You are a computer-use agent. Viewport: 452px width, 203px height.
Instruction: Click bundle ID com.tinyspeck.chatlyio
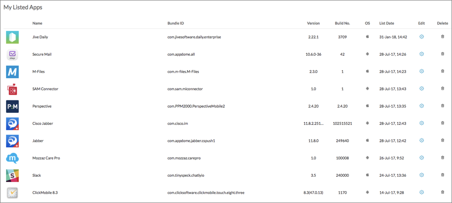(x=186, y=175)
